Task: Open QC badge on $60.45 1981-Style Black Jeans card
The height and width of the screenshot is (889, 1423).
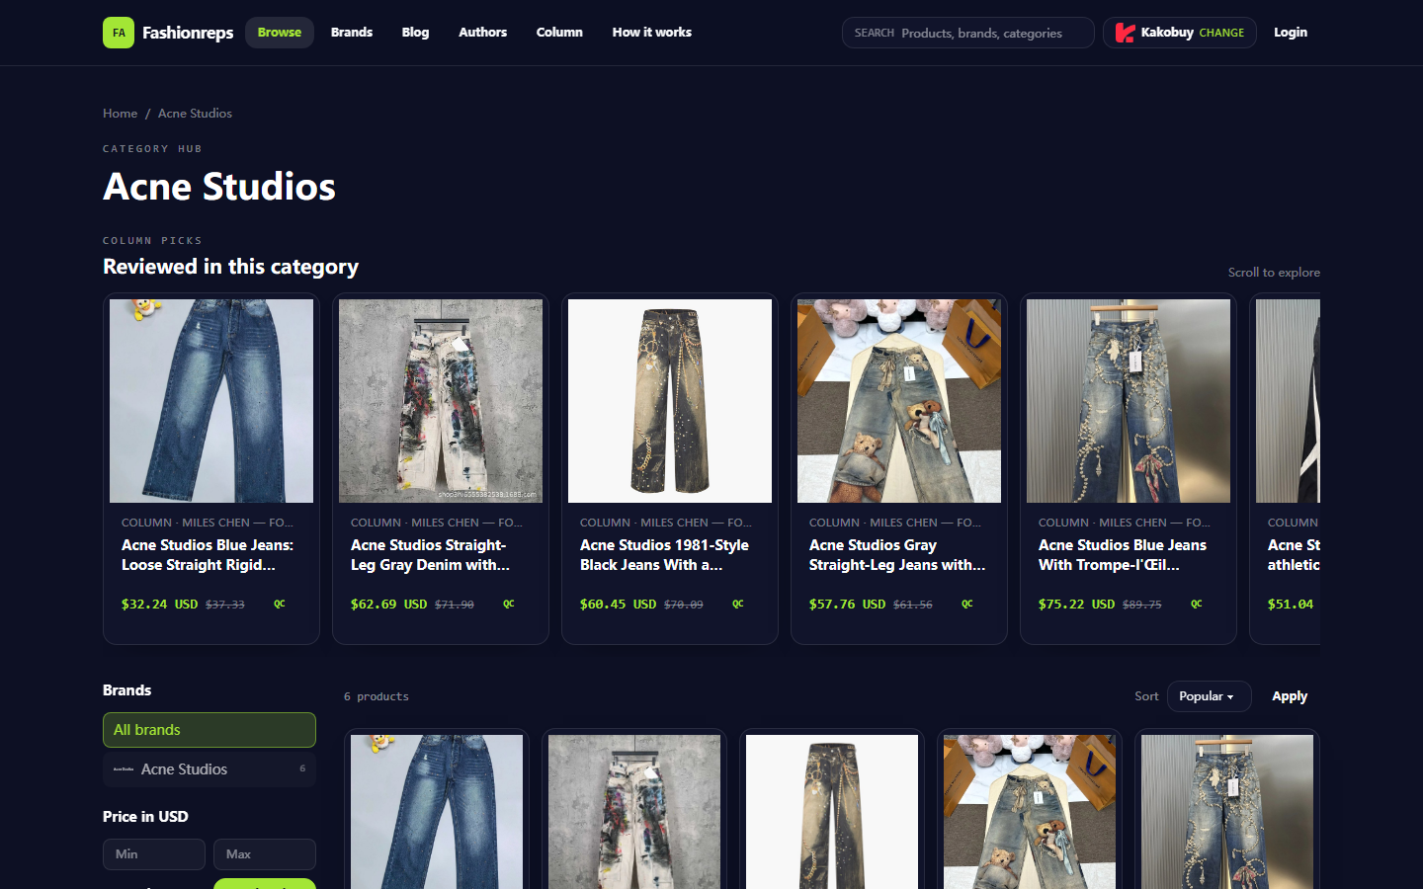Action: (x=738, y=604)
